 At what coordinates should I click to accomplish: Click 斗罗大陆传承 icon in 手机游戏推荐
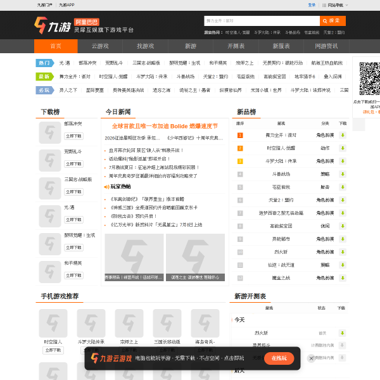(x=91, y=323)
